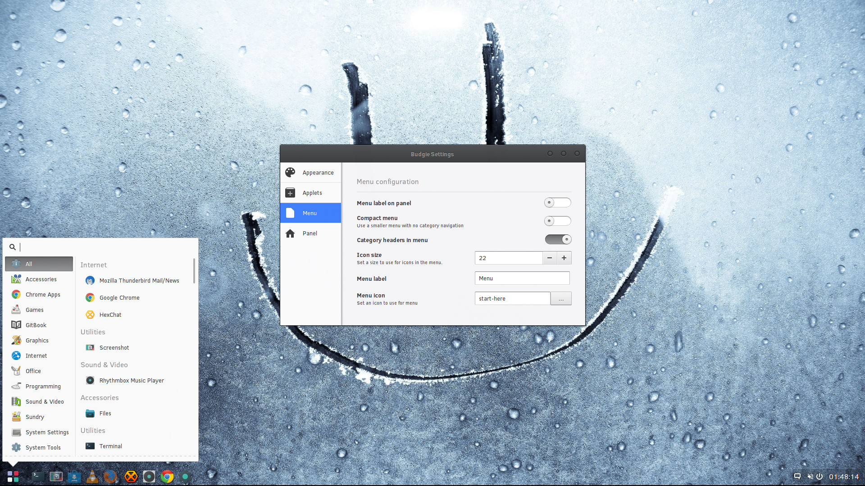Image resolution: width=865 pixels, height=486 pixels.
Task: Disable Category headers in menu switch
Action: pyautogui.click(x=558, y=240)
